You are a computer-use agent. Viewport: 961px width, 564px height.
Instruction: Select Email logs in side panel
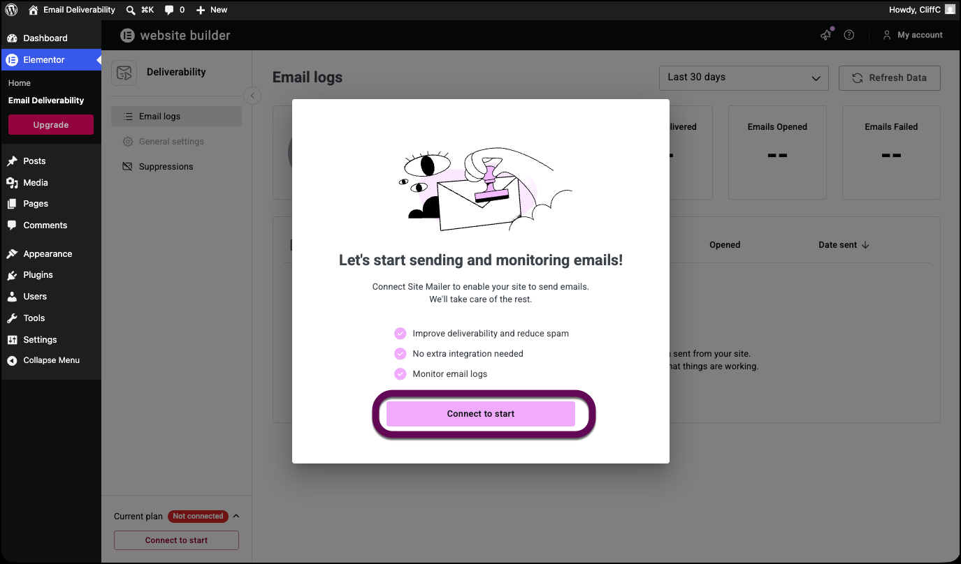click(176, 117)
